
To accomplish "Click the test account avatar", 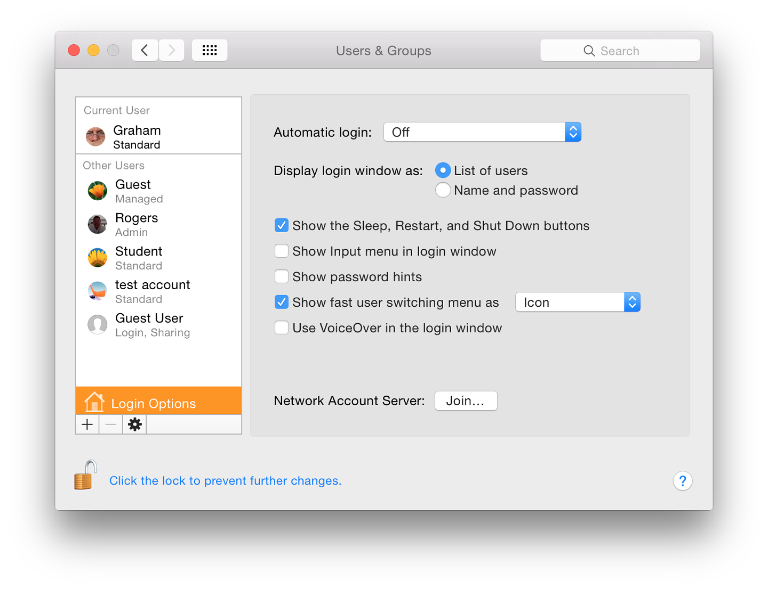I will (98, 291).
